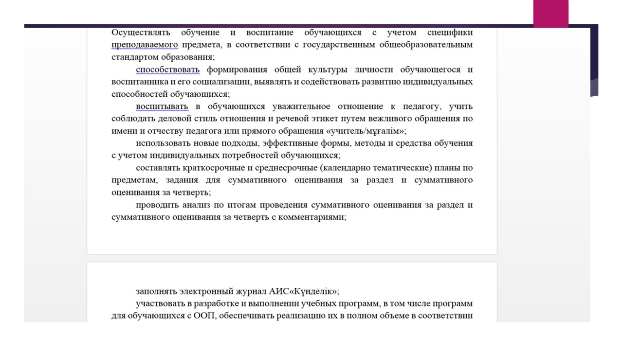
Task: Click the gap between the two document pages
Action: click(292, 258)
